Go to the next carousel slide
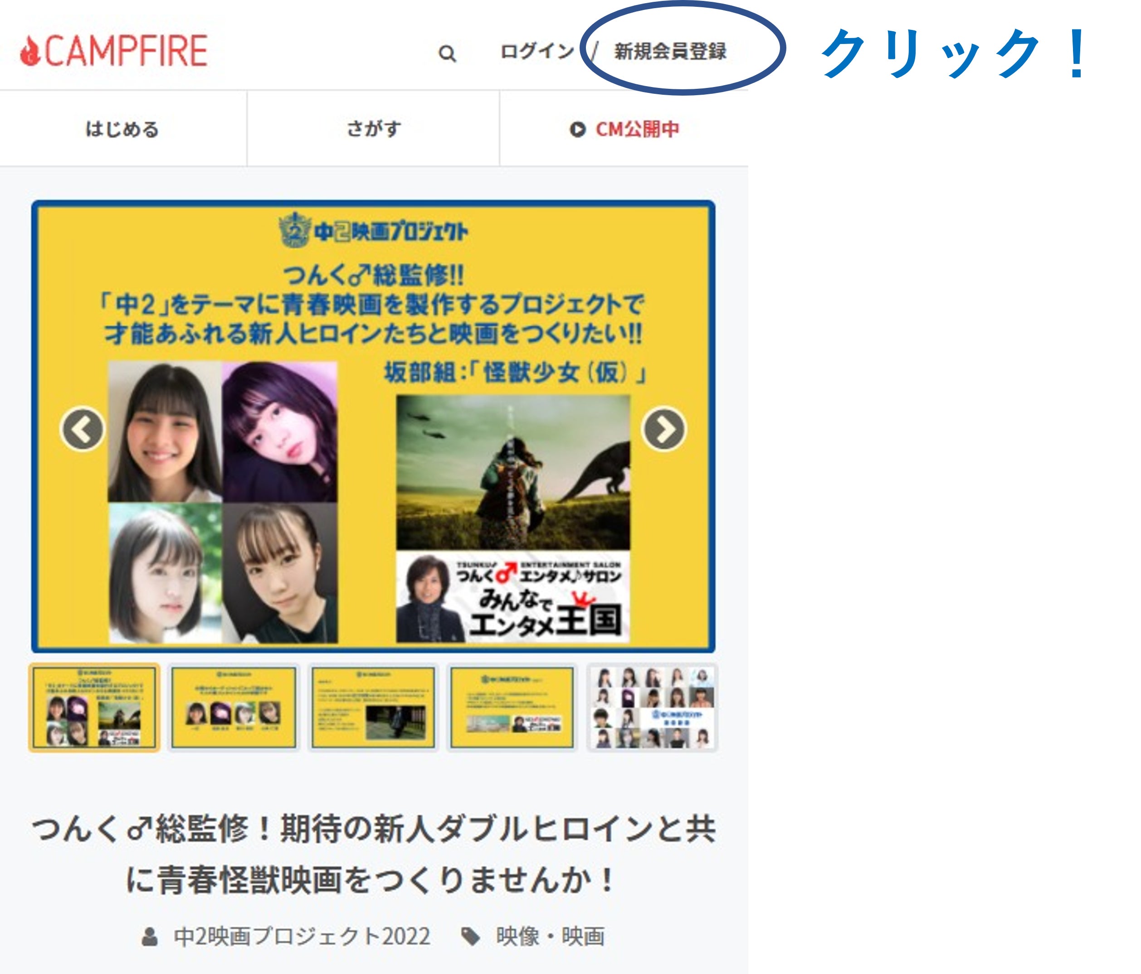1141x974 pixels. [x=663, y=429]
